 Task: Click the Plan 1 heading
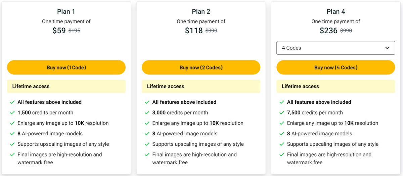66,11
